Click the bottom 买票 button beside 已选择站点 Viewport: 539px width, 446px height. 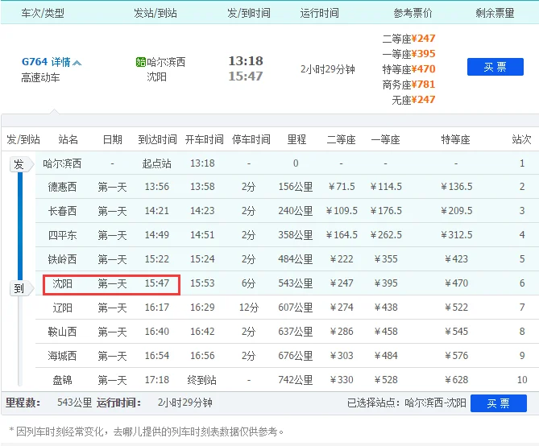(x=498, y=403)
